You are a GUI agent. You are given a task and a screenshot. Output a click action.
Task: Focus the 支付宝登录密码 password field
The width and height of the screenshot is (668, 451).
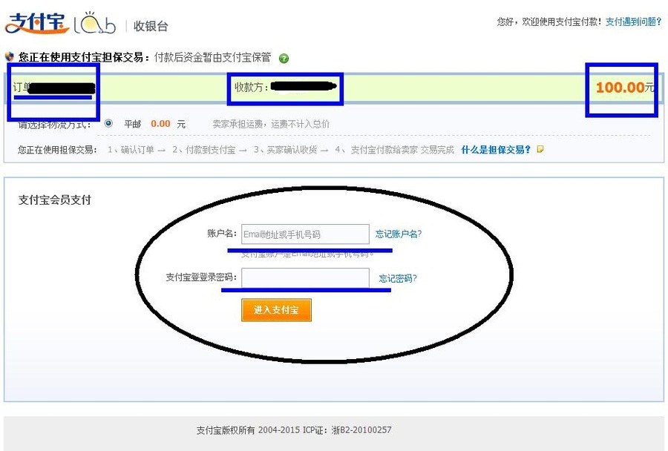pos(305,277)
